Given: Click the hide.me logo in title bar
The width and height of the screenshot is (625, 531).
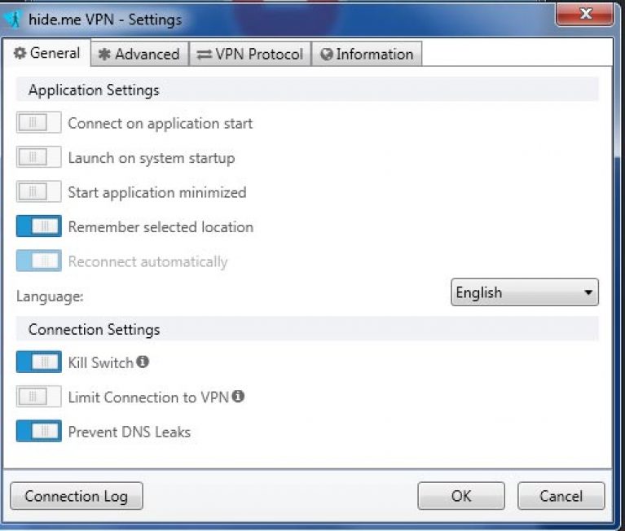Looking at the screenshot, I should point(14,19).
